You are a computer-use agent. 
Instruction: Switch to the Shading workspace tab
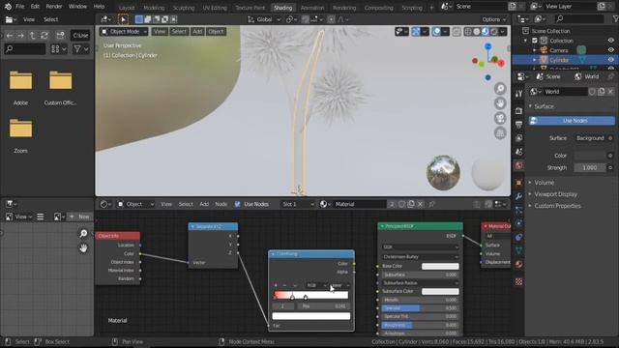(x=283, y=8)
